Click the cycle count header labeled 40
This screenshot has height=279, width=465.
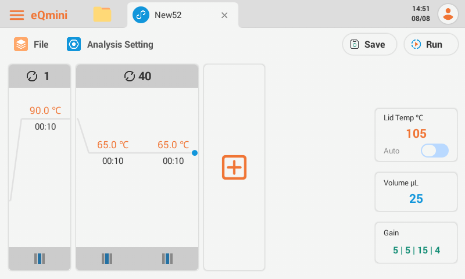[137, 76]
